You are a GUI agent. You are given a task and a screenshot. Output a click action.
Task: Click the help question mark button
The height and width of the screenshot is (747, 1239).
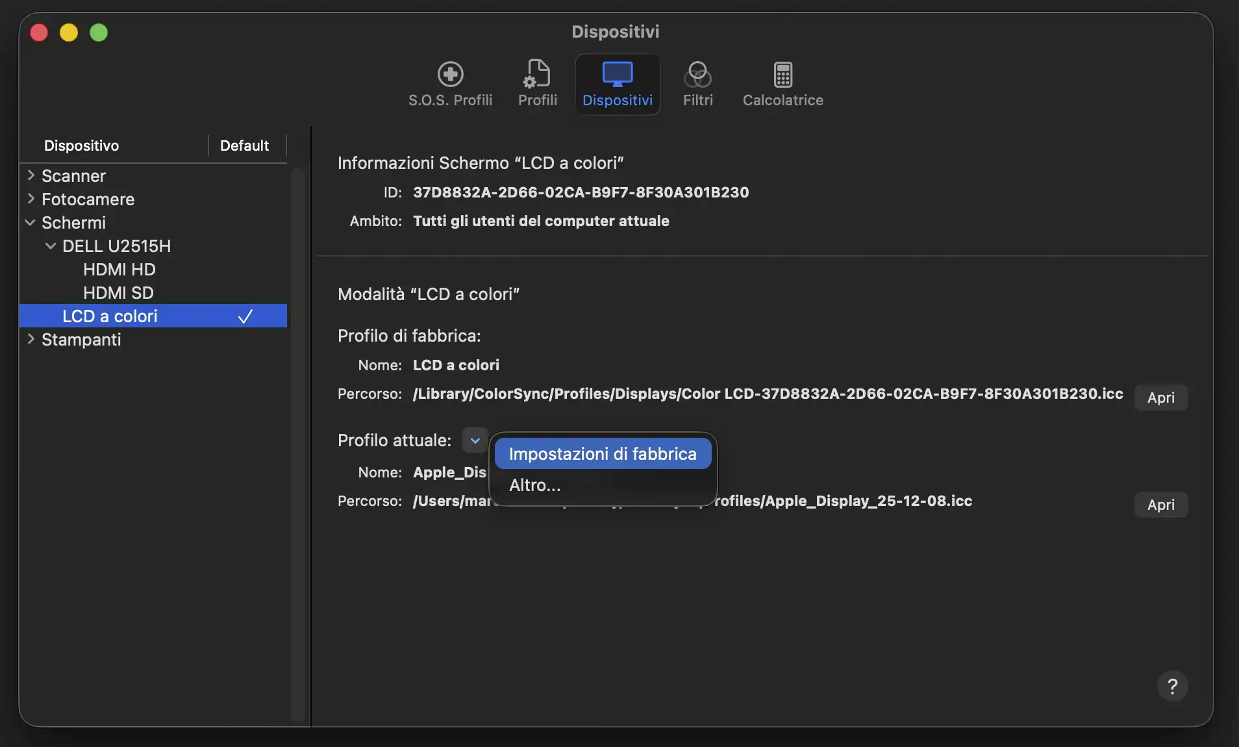coord(1172,686)
